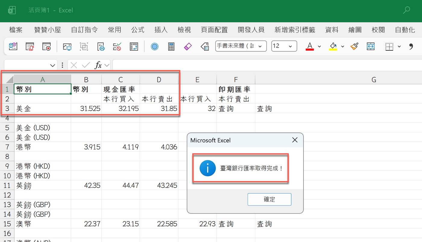The image size is (422, 242).
Task: Open the search magnifier in the title bar
Action: [406, 10]
